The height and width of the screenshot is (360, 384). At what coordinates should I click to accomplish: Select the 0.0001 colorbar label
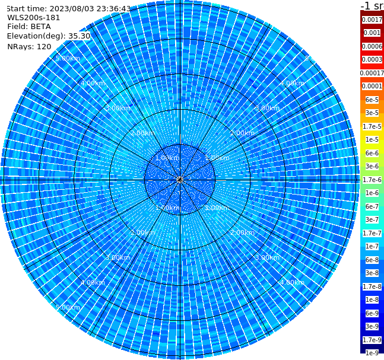(x=372, y=86)
